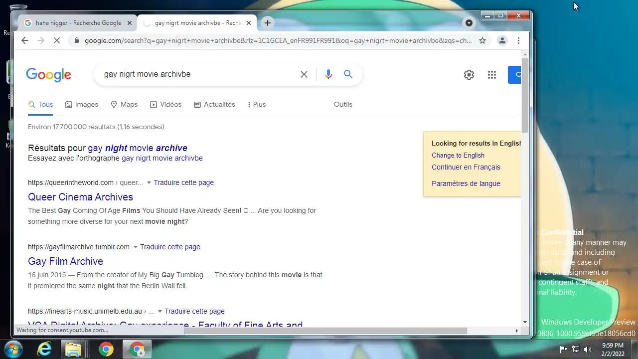Click the Chrome back arrow

[x=25, y=40]
